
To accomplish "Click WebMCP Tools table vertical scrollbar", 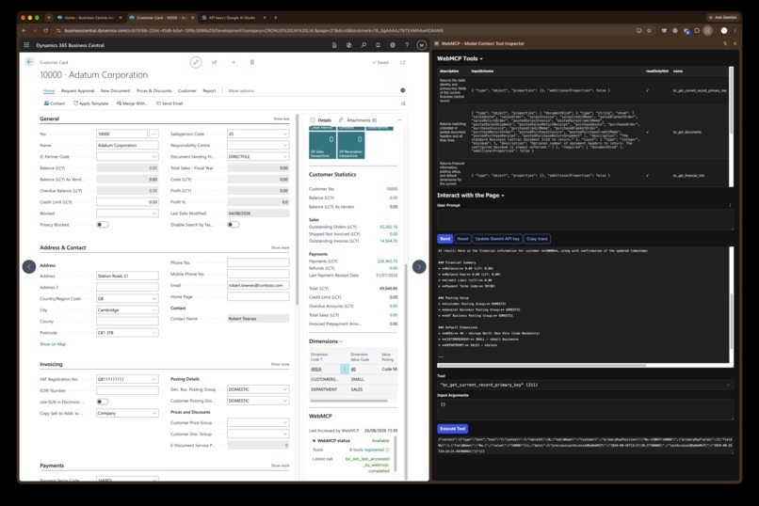I will tap(731, 102).
